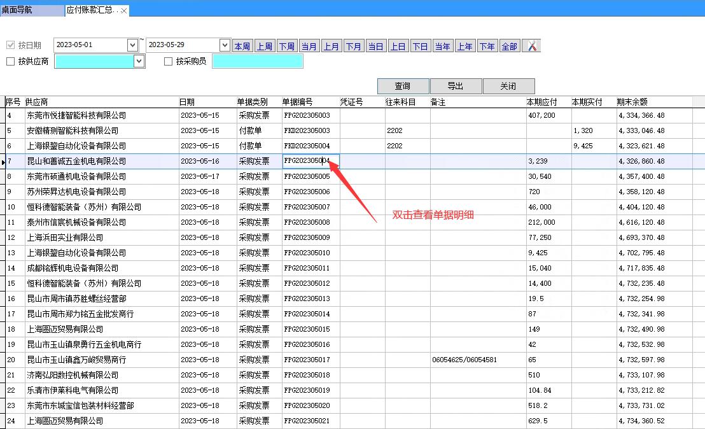
Task: Toggle the 按日期 checkbox
Action: [10, 45]
